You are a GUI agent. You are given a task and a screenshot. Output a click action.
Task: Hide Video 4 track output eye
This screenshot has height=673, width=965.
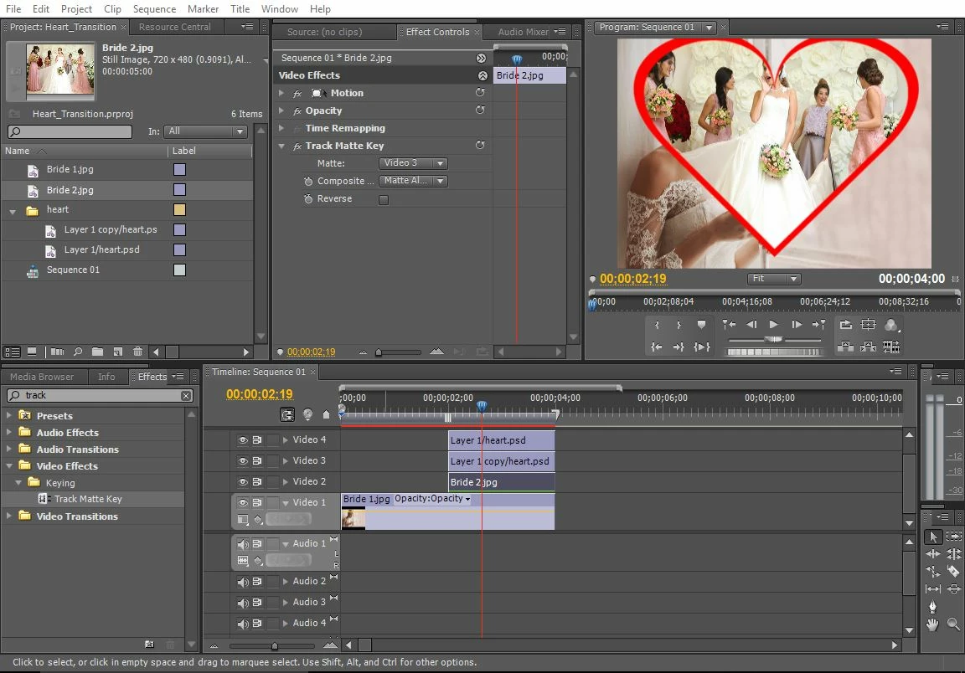pos(243,439)
